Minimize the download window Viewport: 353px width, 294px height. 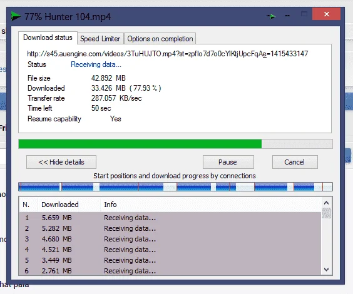tap(287, 16)
